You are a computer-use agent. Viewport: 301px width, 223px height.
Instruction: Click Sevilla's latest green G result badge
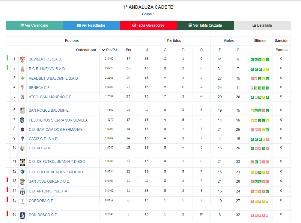pyautogui.click(x=267, y=60)
